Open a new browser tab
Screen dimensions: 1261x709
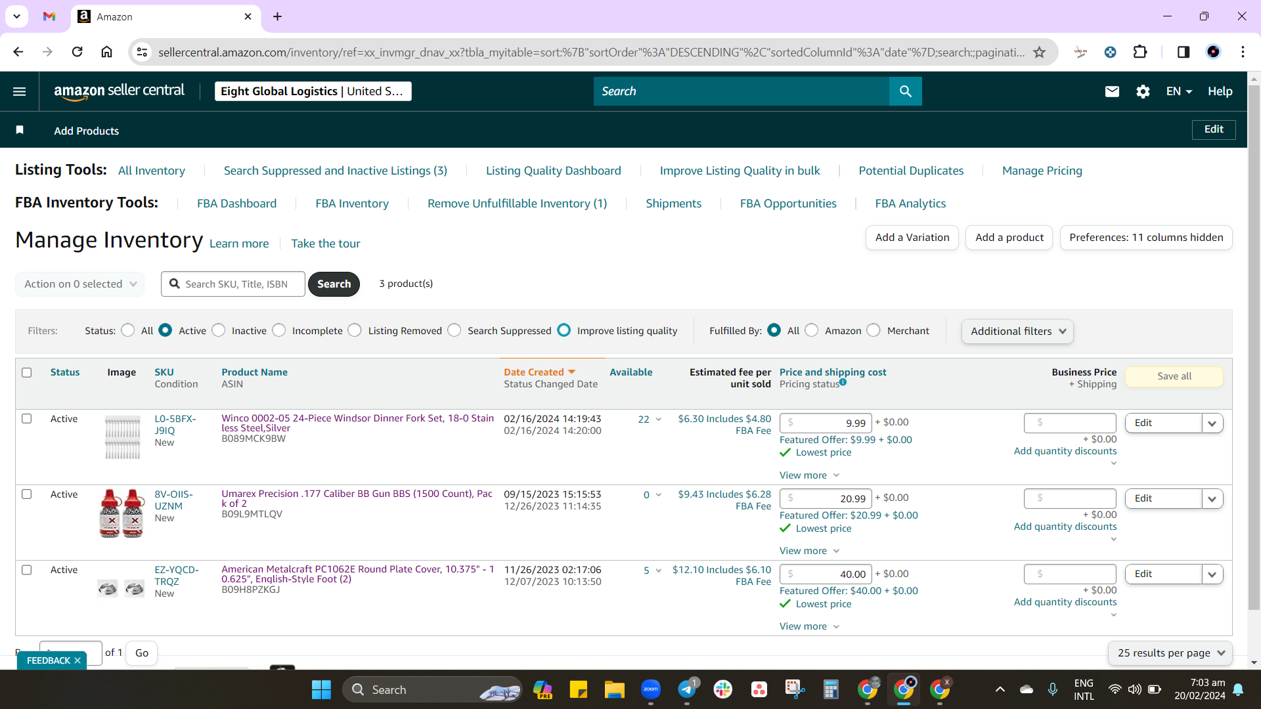278,16
